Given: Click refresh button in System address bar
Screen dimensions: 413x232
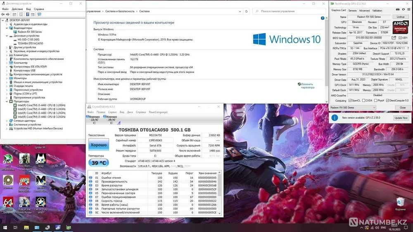Looking at the screenshot, I should click(246, 11).
